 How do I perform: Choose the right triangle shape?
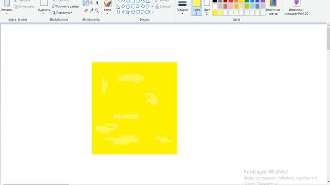[118, 7]
